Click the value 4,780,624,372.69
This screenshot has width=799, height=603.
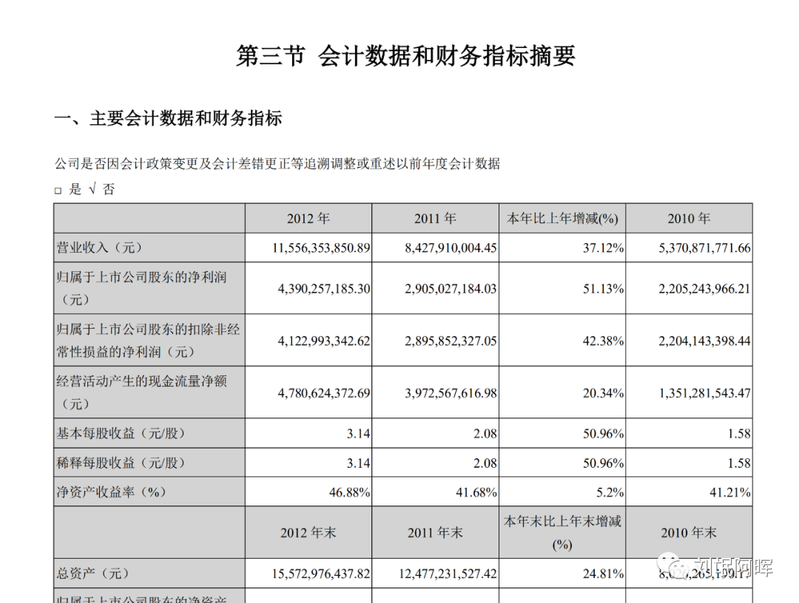(324, 393)
